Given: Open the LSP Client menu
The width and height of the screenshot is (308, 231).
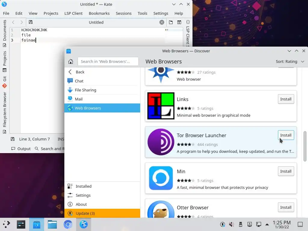Looking at the screenshot, I should pos(73,13).
